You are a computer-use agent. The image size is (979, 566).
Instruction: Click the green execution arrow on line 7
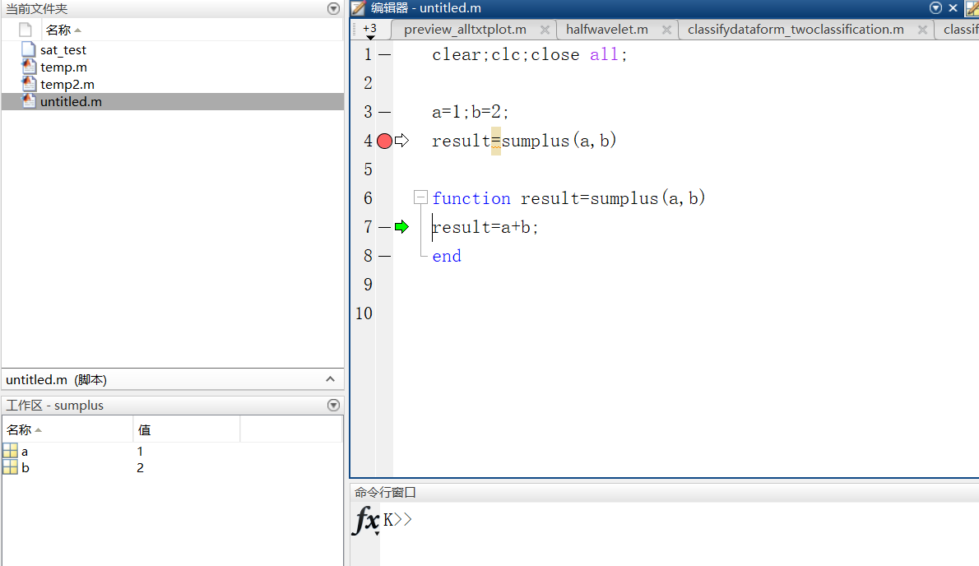402,226
